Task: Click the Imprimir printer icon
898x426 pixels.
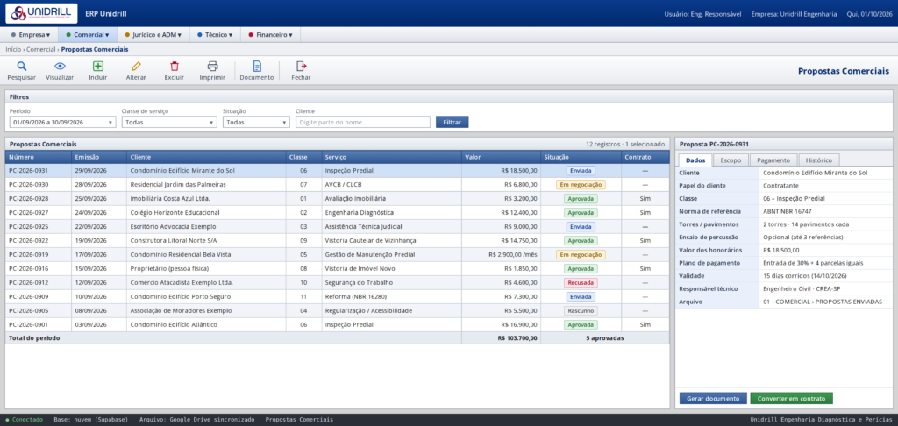Action: pos(212,66)
